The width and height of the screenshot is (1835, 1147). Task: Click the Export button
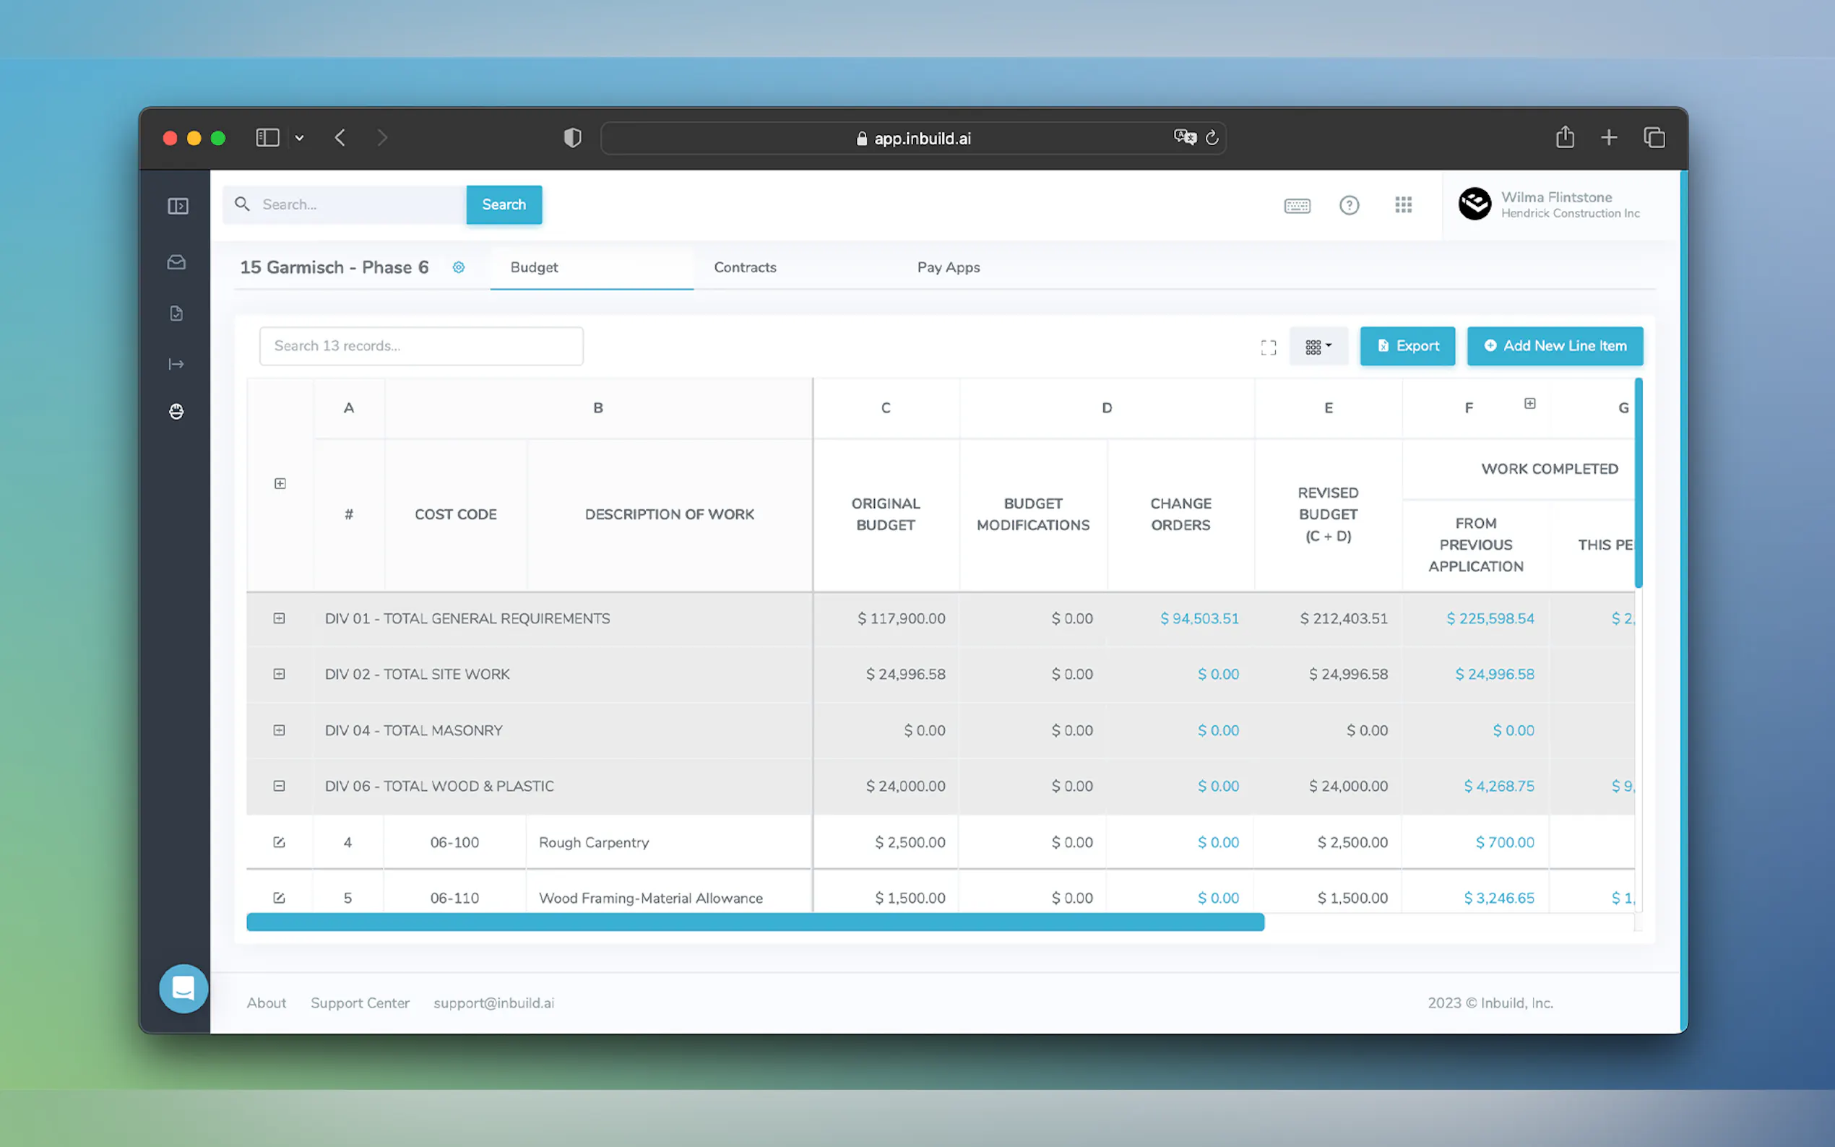(x=1407, y=346)
